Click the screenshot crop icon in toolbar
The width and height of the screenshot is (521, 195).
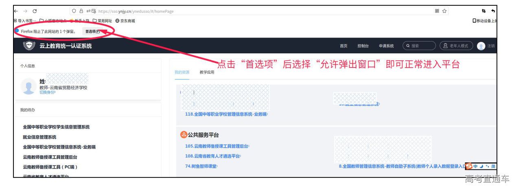tap(484, 11)
